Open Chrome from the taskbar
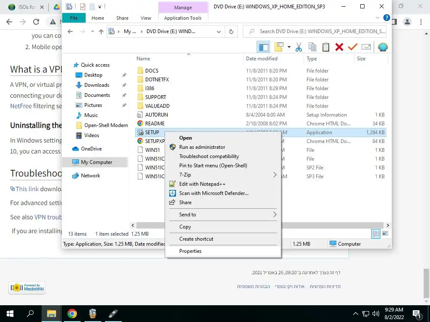Viewport: 430px width, 322px height. point(72,314)
